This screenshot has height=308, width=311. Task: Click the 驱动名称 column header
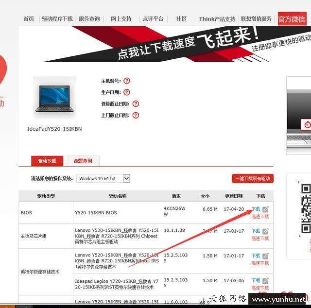click(118, 196)
